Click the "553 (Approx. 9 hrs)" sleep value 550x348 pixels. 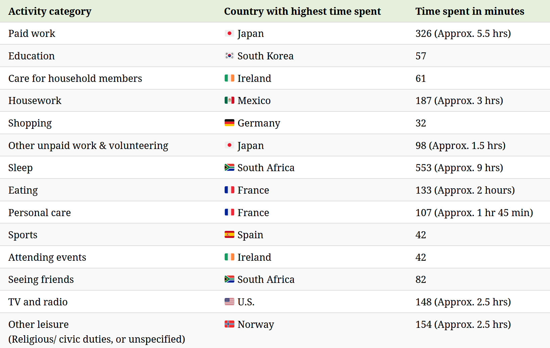point(459,168)
